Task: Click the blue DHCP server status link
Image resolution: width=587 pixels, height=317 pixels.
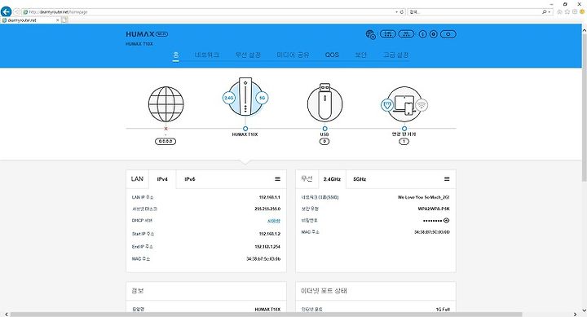Action: 274,221
